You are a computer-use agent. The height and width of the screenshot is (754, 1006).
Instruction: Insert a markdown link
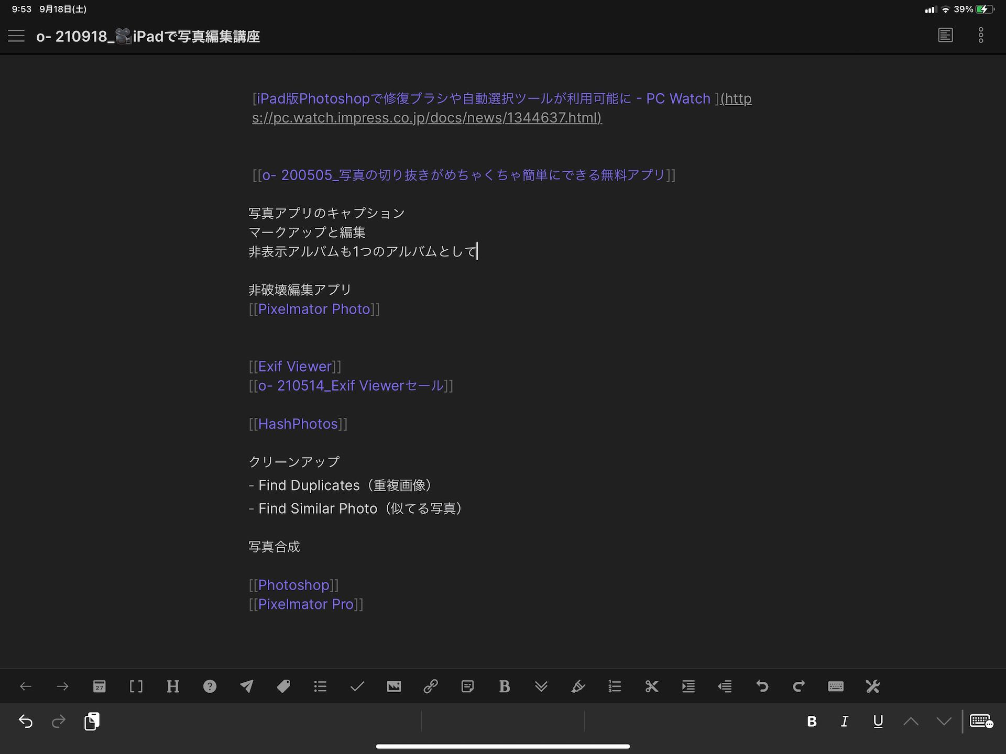pyautogui.click(x=431, y=686)
